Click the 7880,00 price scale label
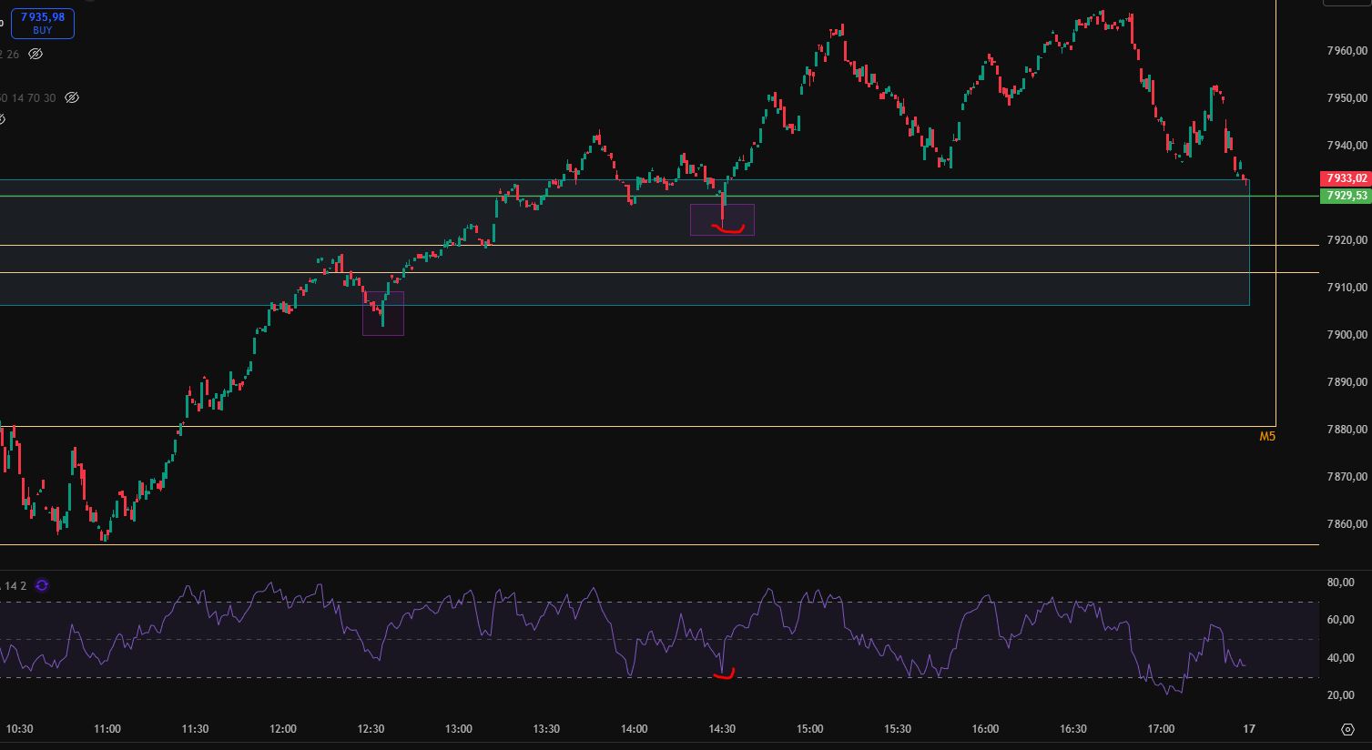Image resolution: width=1372 pixels, height=750 pixels. pyautogui.click(x=1347, y=430)
